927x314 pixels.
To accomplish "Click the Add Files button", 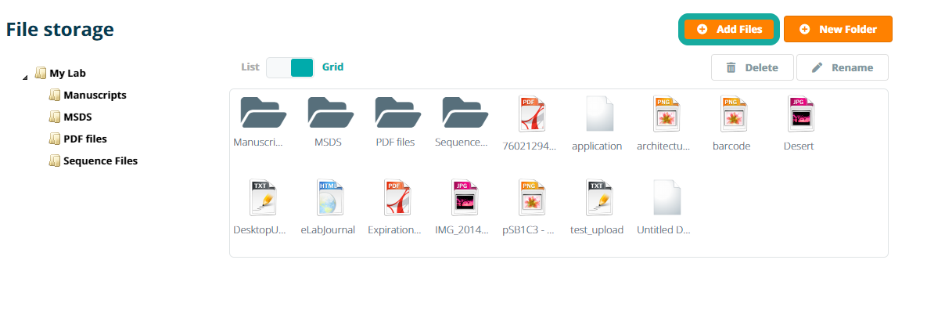I will click(729, 29).
